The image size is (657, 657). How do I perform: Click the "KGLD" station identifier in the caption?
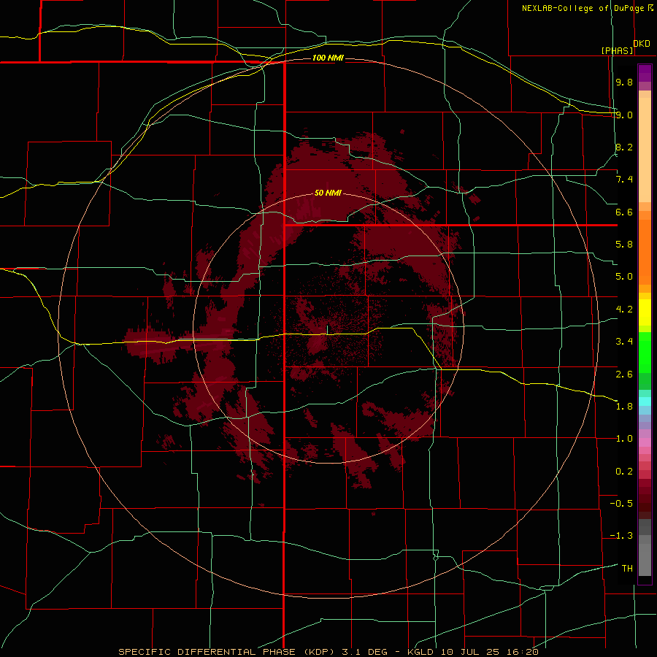point(420,652)
